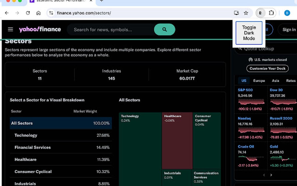Switch to the Europe market tab

tap(259, 80)
